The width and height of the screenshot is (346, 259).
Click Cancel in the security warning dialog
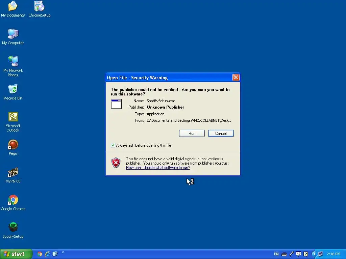click(221, 134)
